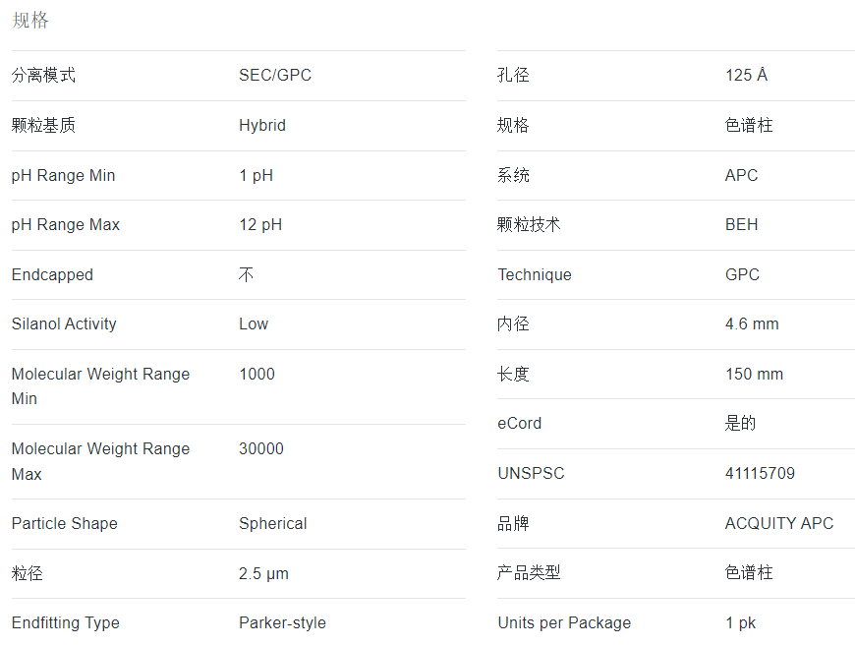This screenshot has width=855, height=646.
Task: Select the 'Low' value
Action: [254, 324]
